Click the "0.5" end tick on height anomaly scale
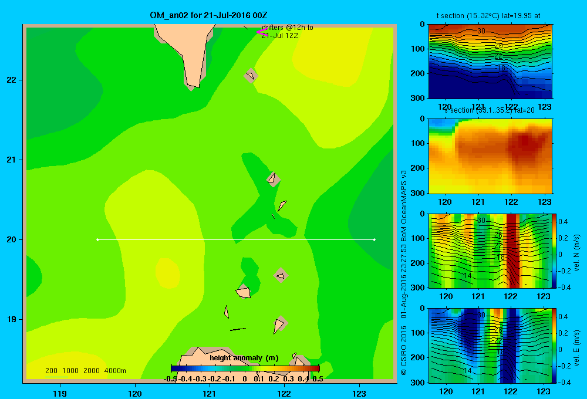The width and height of the screenshot is (587, 399). coord(318,379)
